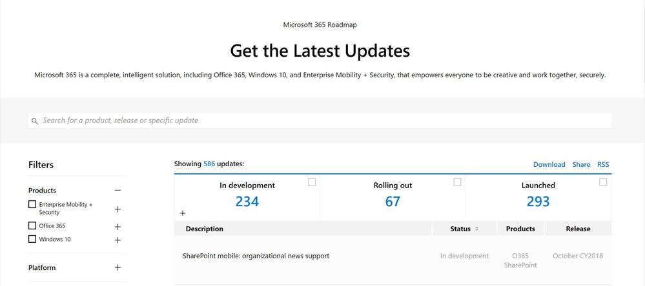Screen dimensions: 645x286
Task: Open the Share link
Action: tap(581, 165)
